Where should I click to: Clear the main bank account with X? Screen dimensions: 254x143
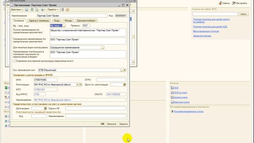point(125,70)
